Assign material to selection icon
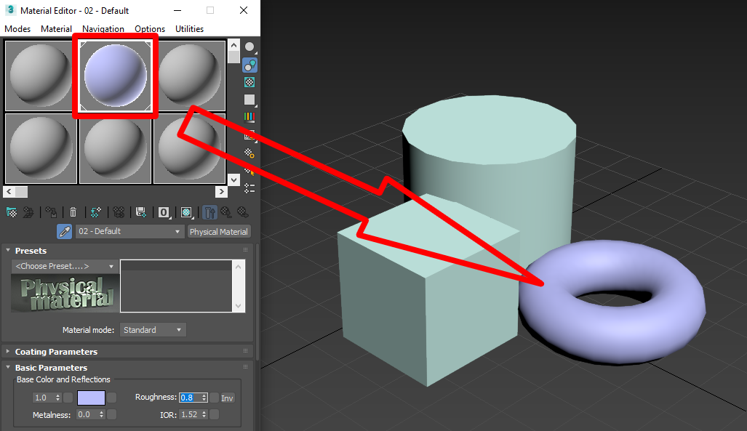747x431 pixels. click(51, 212)
